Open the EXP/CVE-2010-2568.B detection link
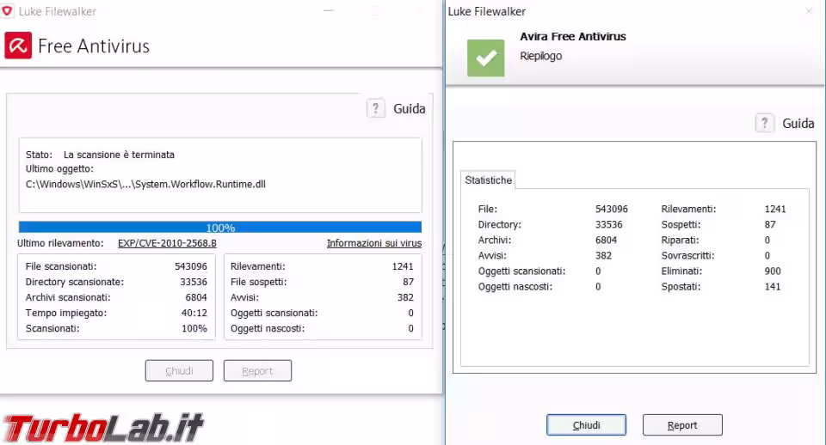 pos(167,243)
